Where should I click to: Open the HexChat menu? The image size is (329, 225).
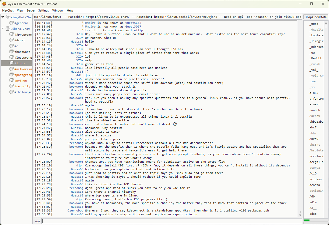tap(8, 11)
